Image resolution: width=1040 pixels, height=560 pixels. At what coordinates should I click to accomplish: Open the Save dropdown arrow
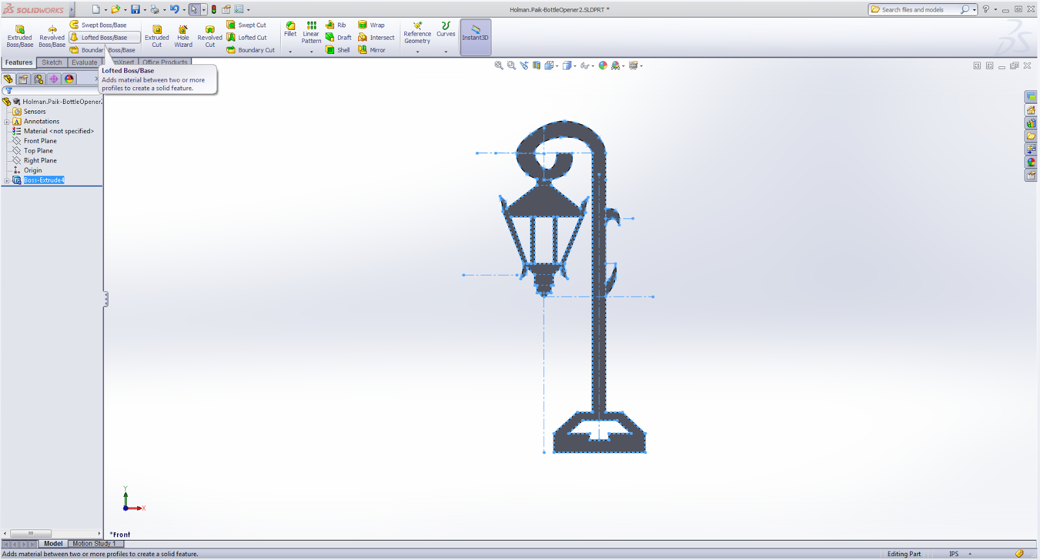point(144,10)
